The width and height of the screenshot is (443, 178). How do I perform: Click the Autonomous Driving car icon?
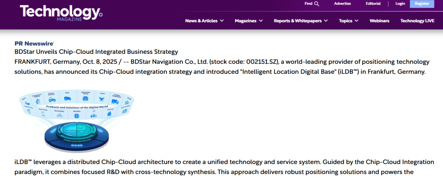point(86,98)
